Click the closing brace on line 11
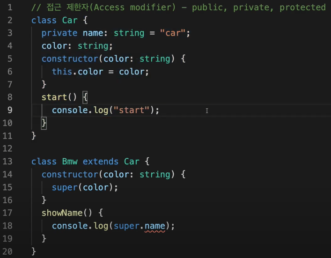Screen dimensions: 331x258 tap(34, 136)
